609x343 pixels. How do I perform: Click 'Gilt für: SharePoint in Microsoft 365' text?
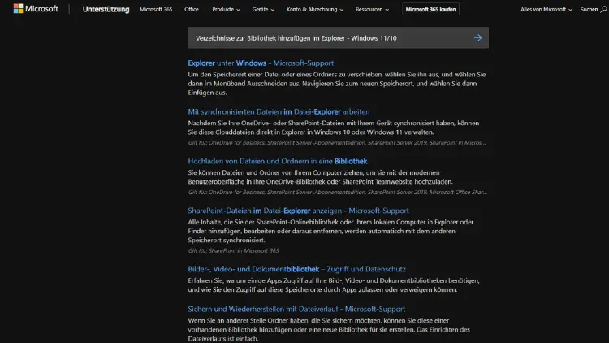(x=233, y=250)
